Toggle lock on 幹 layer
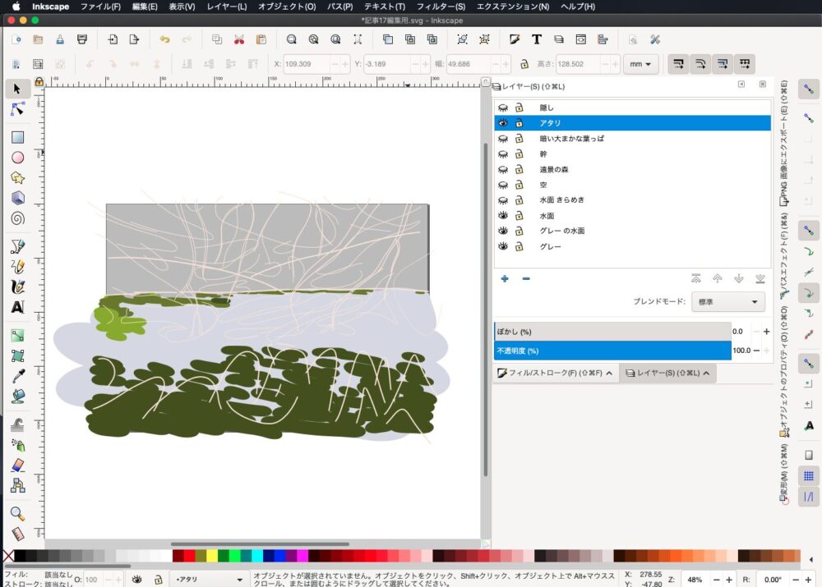822x587 pixels. tap(519, 154)
